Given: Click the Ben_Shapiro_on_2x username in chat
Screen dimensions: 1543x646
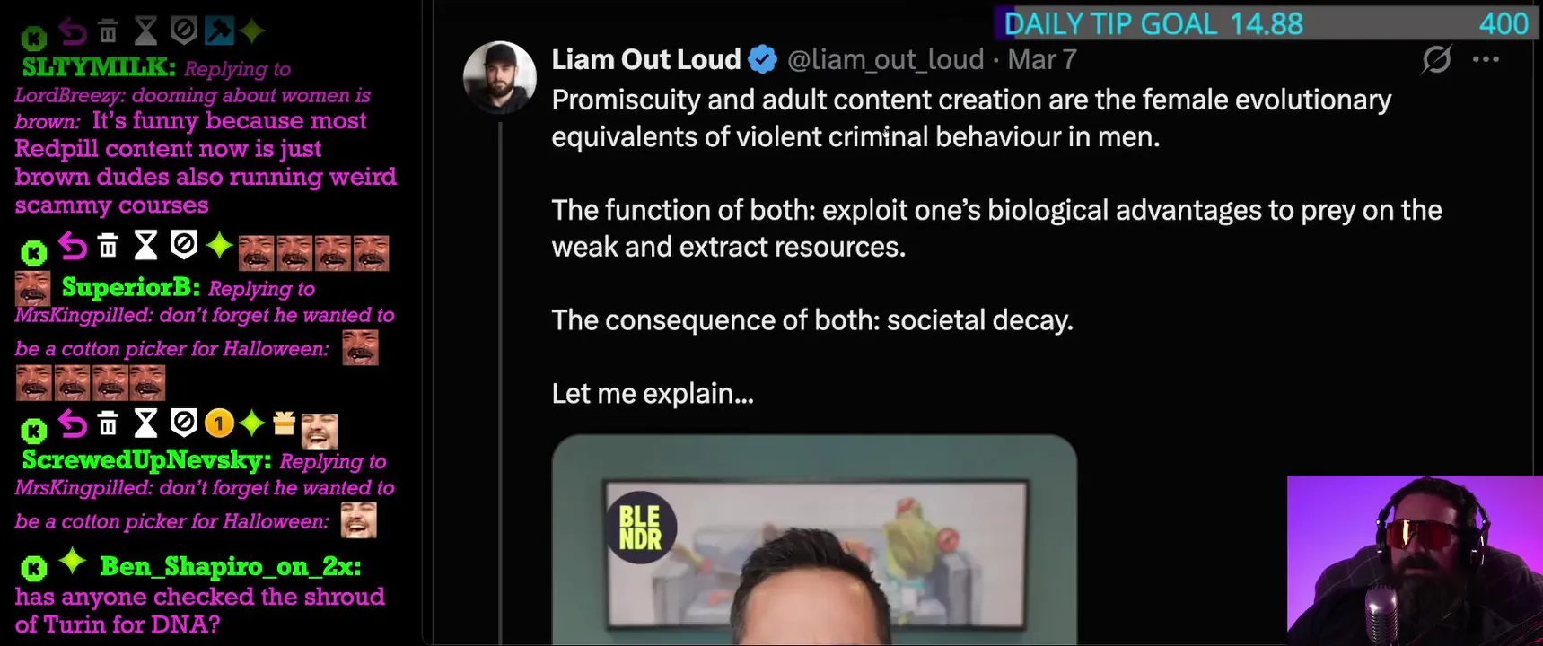Looking at the screenshot, I should point(231,566).
